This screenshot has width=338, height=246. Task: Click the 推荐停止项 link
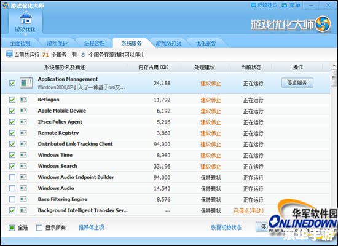pos(92,228)
